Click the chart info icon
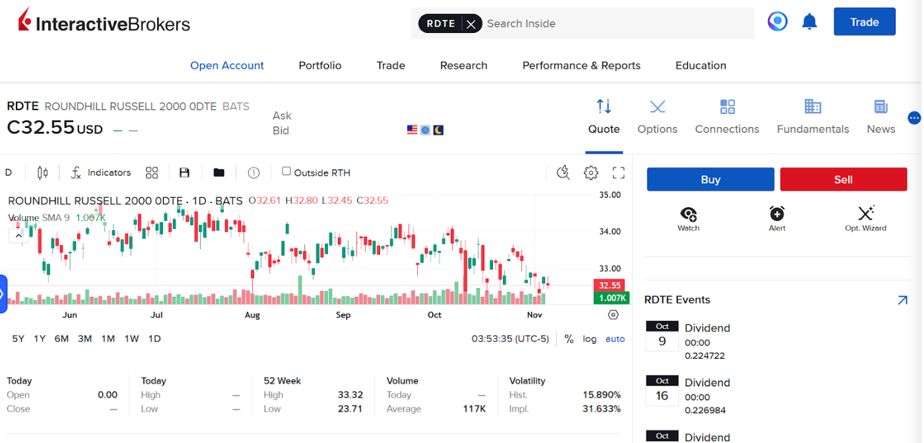The width and height of the screenshot is (924, 443). coord(253,172)
